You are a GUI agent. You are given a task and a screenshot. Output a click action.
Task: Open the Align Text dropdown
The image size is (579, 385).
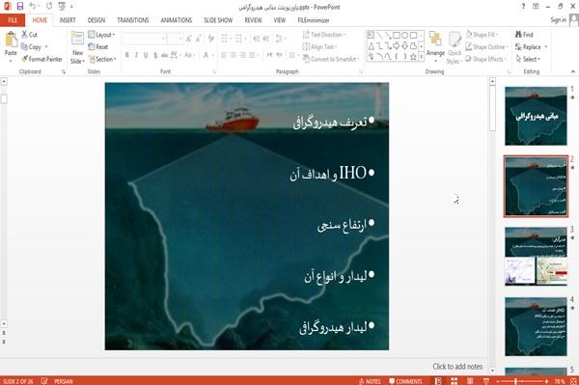[x=319, y=47]
